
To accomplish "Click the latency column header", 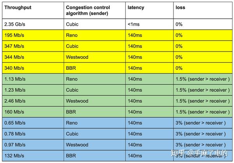I will coord(136,7).
